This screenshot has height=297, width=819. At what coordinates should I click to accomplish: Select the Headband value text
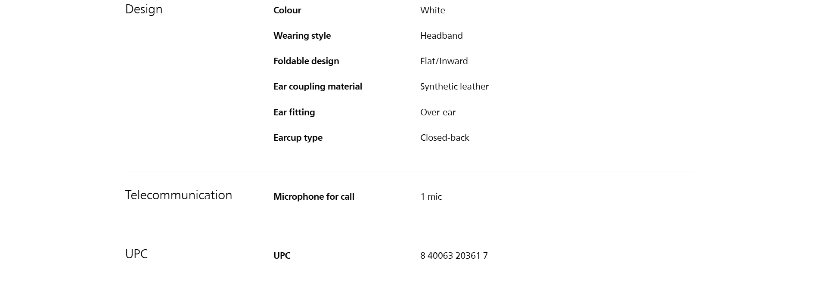pyautogui.click(x=441, y=36)
